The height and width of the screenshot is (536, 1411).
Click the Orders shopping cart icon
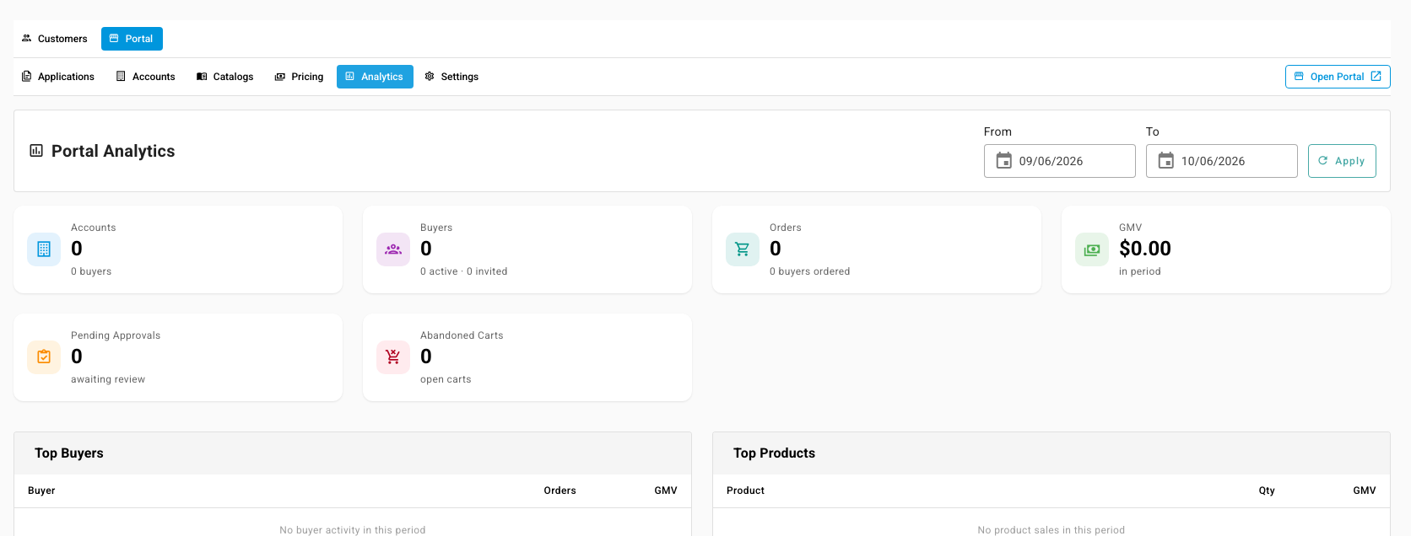point(743,249)
